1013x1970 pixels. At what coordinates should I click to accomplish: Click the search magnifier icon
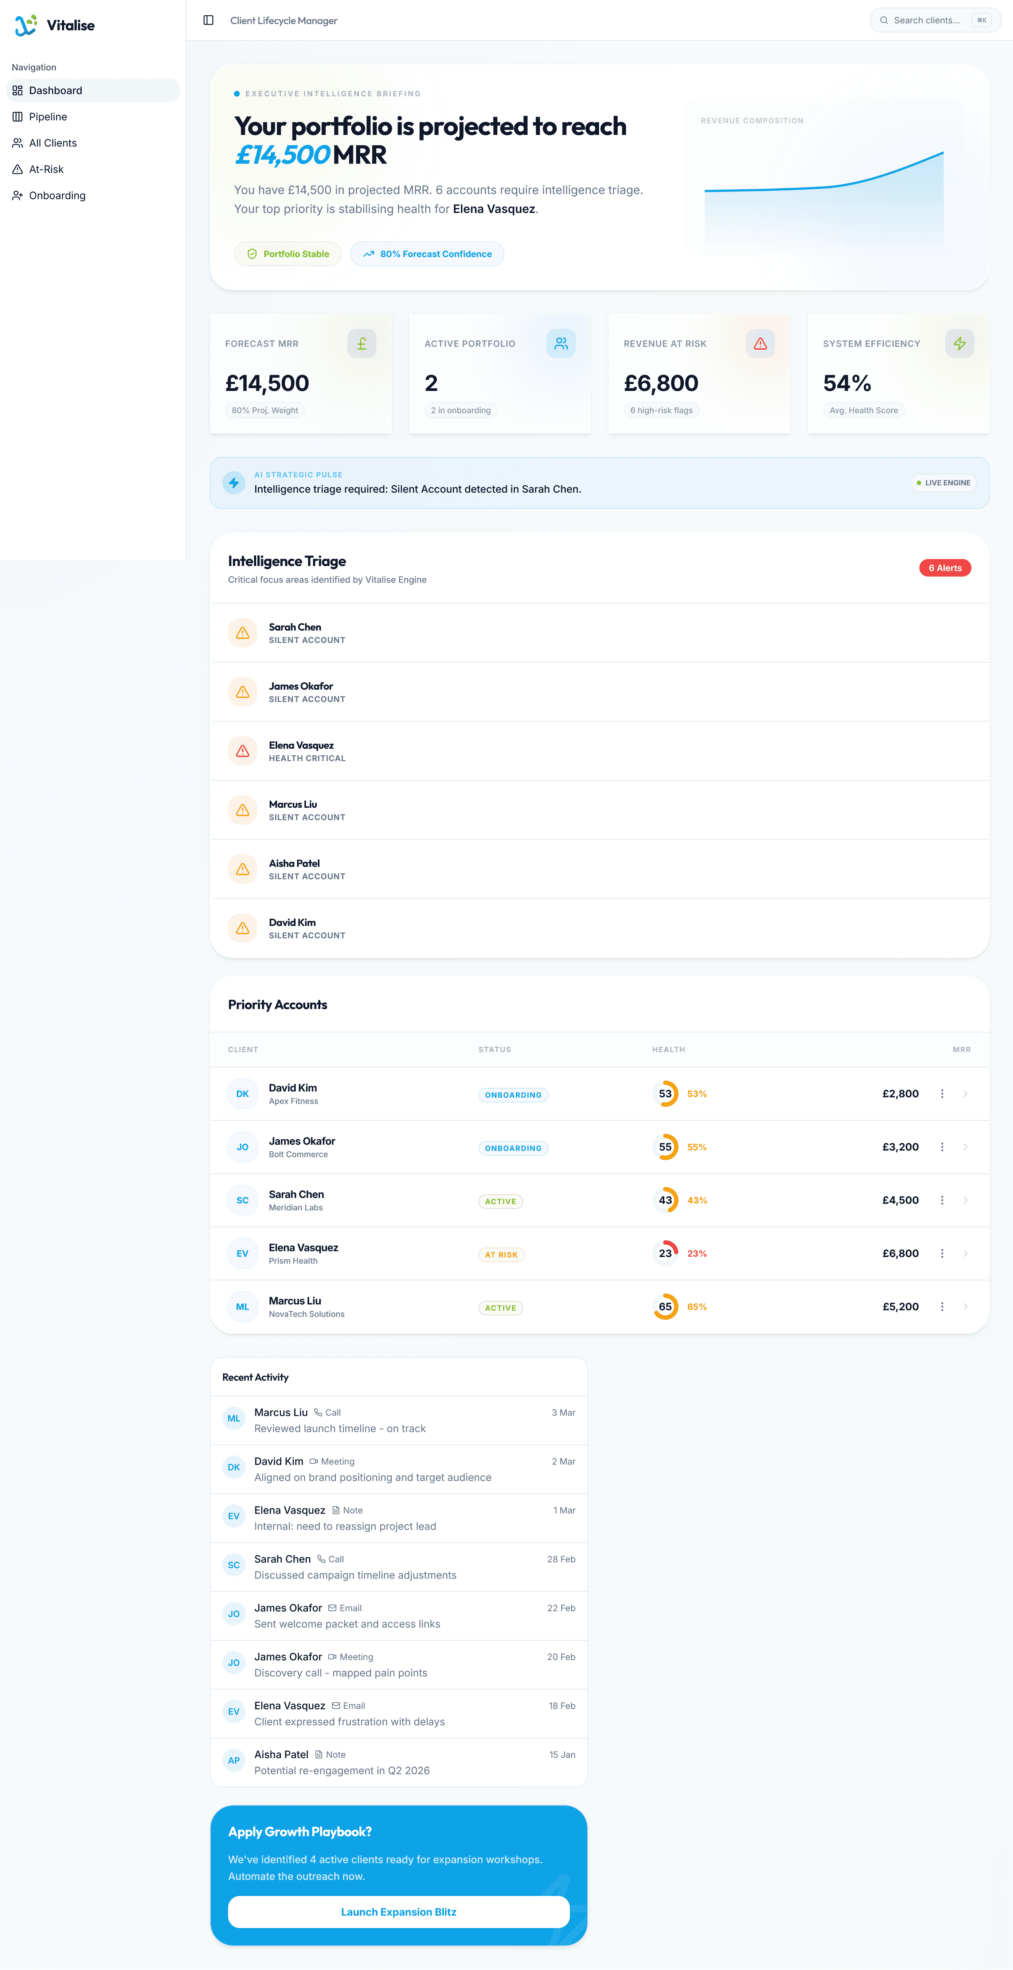[884, 20]
